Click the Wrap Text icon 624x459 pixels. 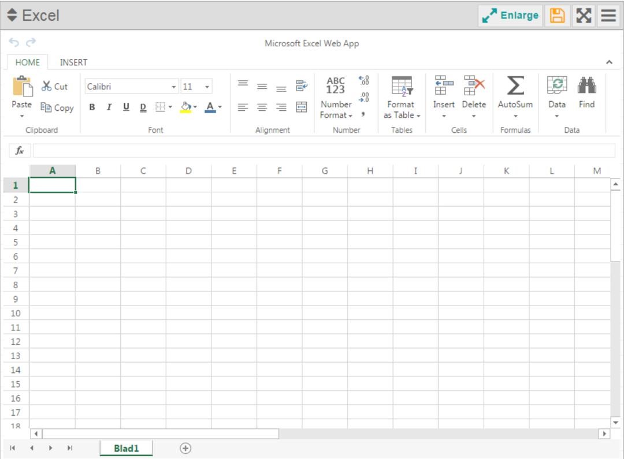(x=301, y=85)
